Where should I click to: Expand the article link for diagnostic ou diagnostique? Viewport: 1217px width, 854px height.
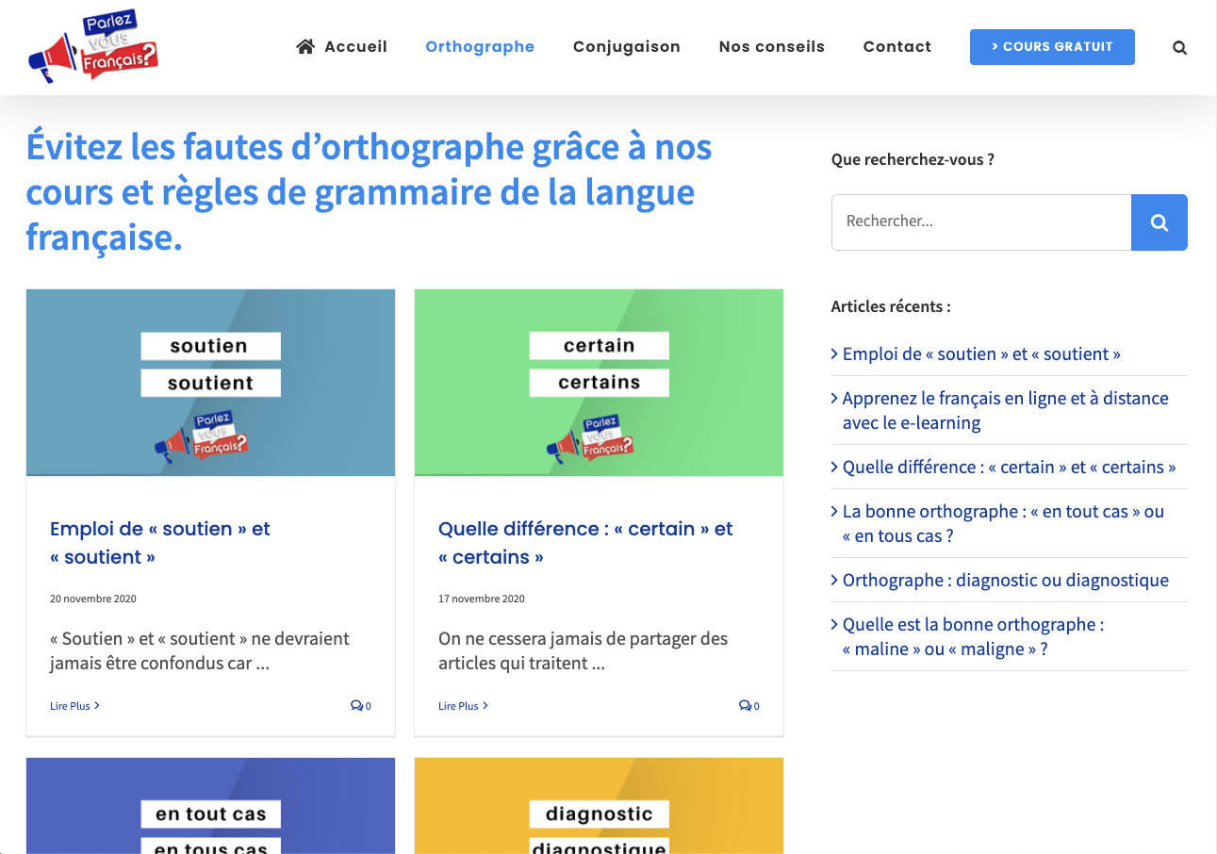pos(1004,580)
